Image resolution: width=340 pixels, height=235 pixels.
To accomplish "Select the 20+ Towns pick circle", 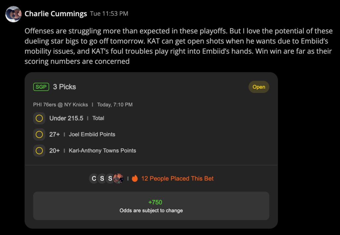I will pos(39,151).
